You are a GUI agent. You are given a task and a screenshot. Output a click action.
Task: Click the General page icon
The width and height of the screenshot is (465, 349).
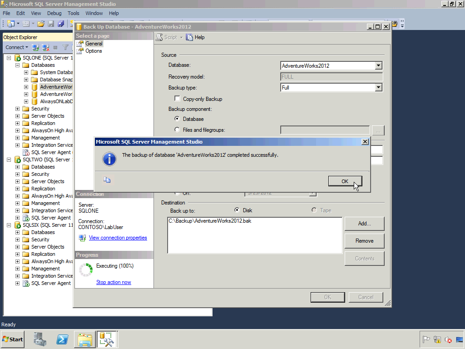[x=80, y=44]
